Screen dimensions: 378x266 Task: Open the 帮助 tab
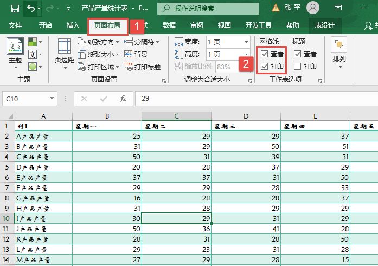[x=293, y=25]
